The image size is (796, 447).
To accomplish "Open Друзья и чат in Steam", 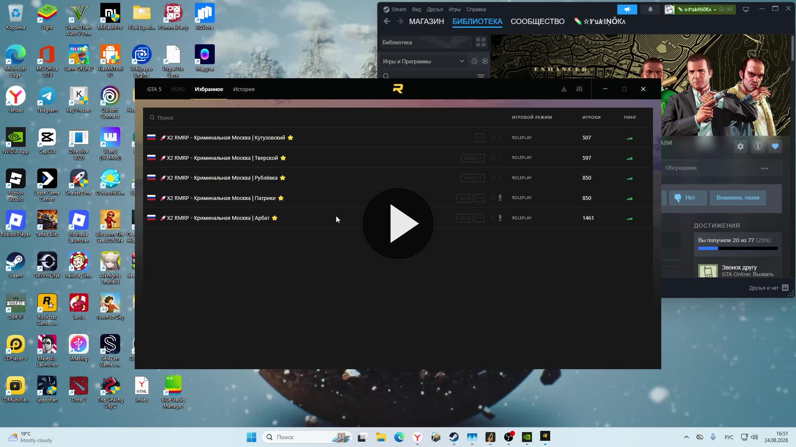I will point(768,288).
